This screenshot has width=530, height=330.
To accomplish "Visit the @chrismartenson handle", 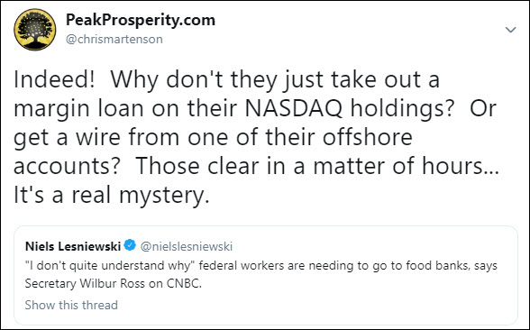I will tap(114, 40).
